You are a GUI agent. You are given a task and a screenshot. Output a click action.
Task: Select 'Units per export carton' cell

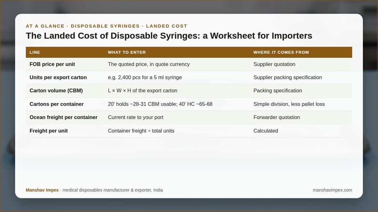(58, 77)
